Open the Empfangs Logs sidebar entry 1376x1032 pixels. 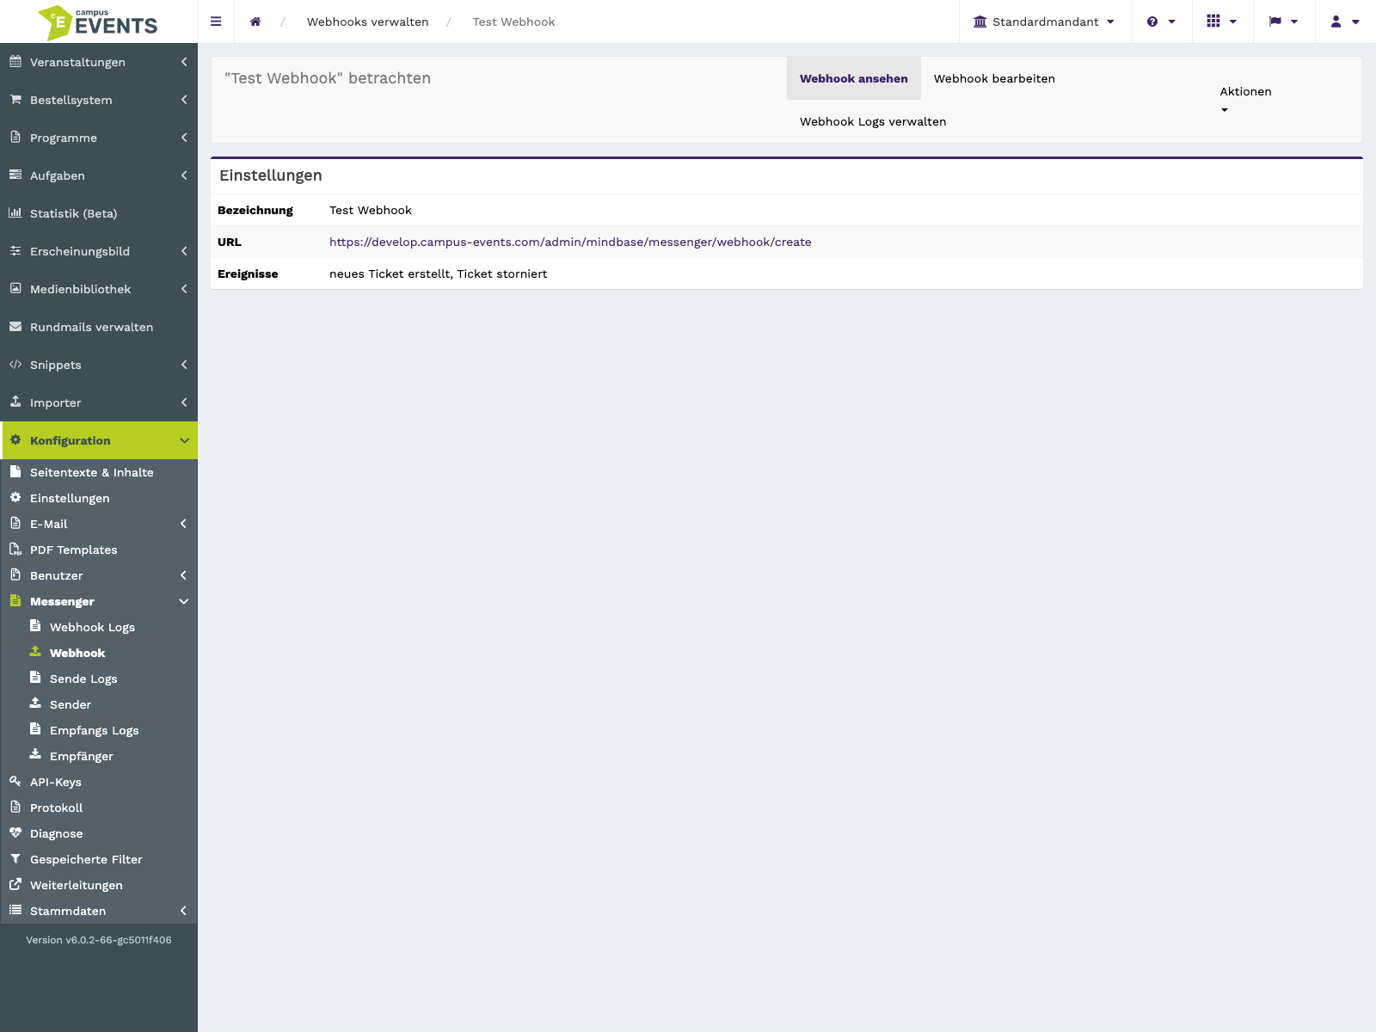point(99,730)
